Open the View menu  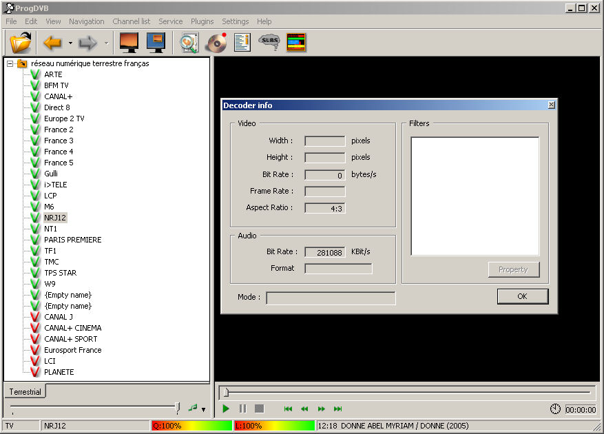53,21
